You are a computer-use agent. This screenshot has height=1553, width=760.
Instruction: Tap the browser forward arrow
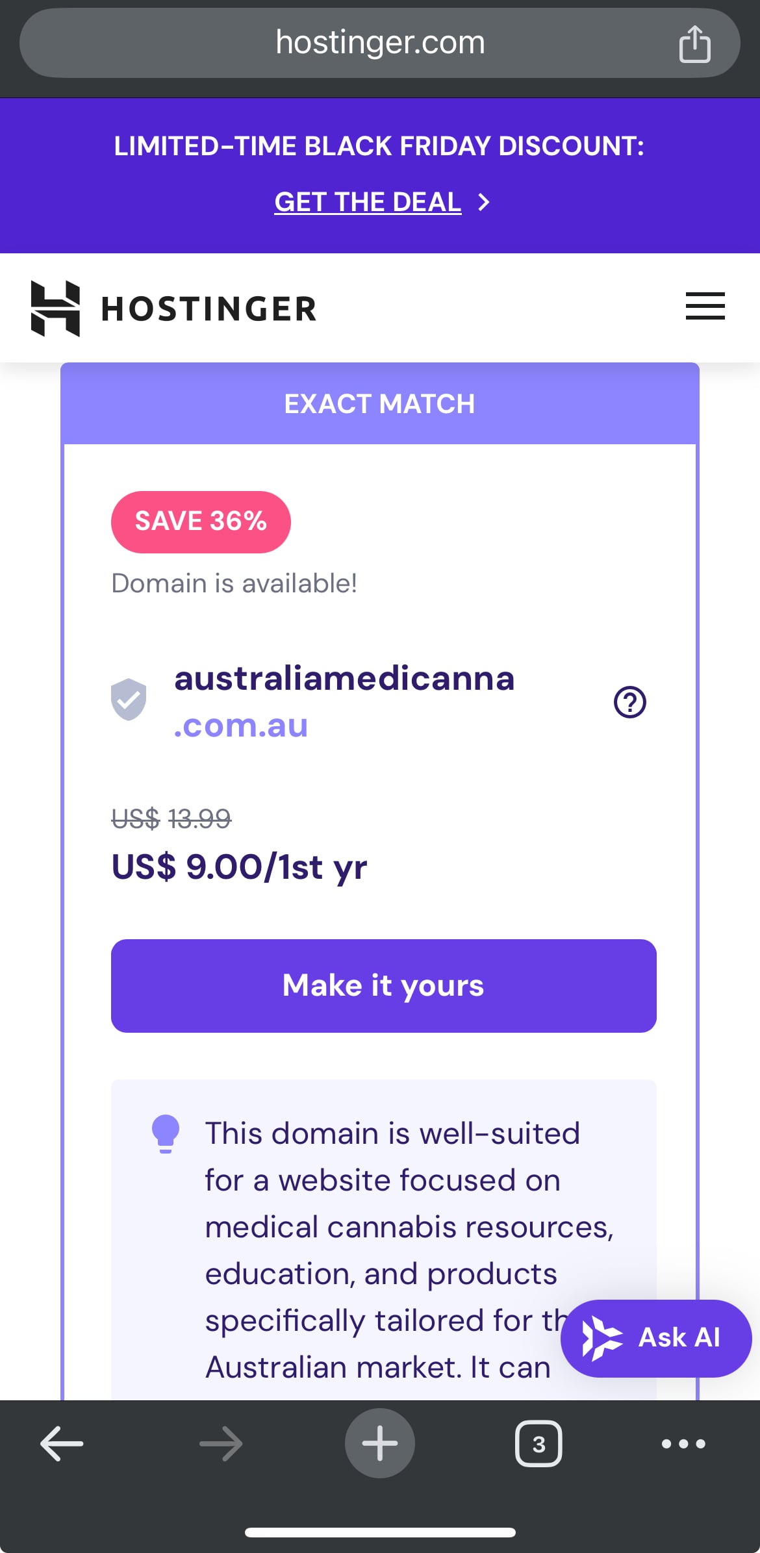pos(221,1443)
